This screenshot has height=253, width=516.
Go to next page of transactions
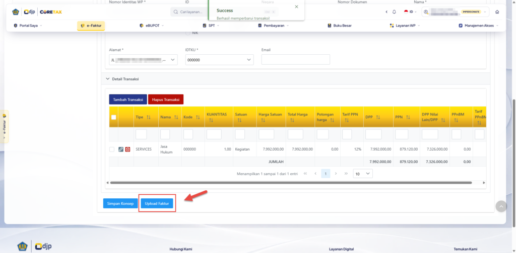[x=336, y=174]
